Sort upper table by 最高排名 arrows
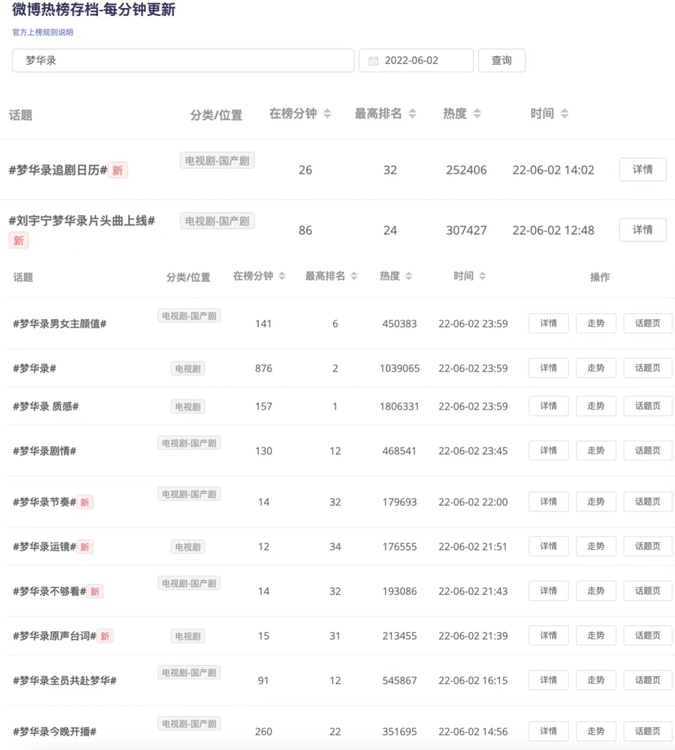 (412, 114)
